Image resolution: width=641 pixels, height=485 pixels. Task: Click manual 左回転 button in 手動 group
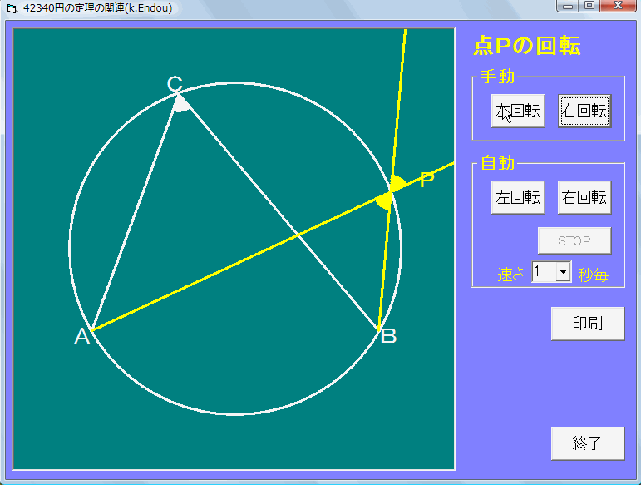click(518, 111)
